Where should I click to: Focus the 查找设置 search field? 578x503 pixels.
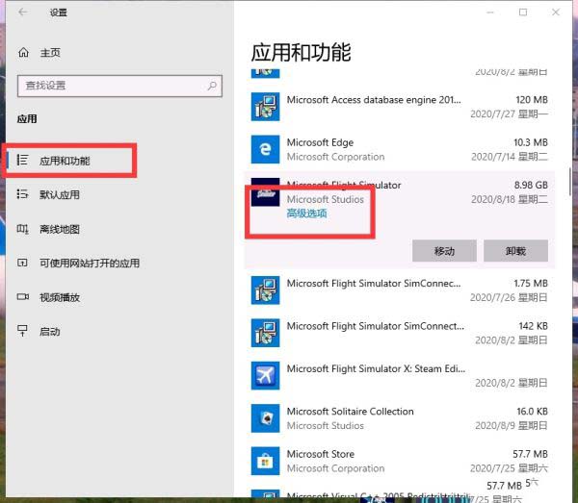click(x=119, y=87)
